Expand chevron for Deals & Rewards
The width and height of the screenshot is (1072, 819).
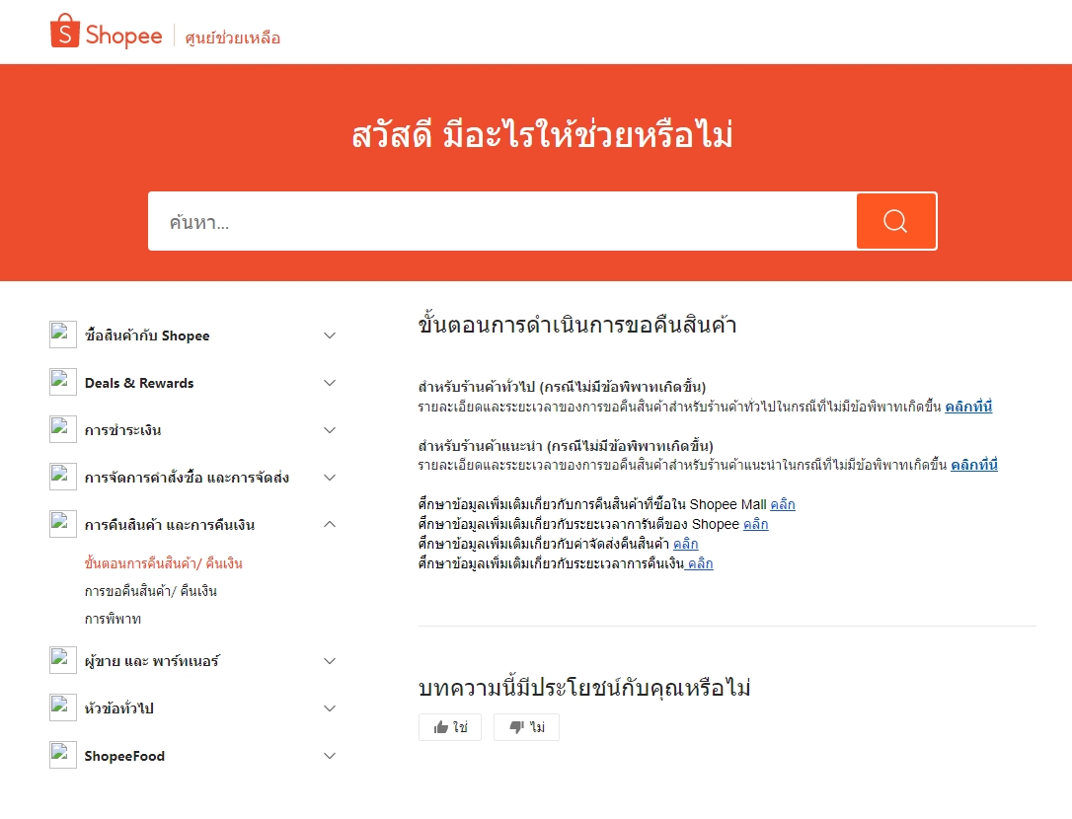pyautogui.click(x=330, y=383)
